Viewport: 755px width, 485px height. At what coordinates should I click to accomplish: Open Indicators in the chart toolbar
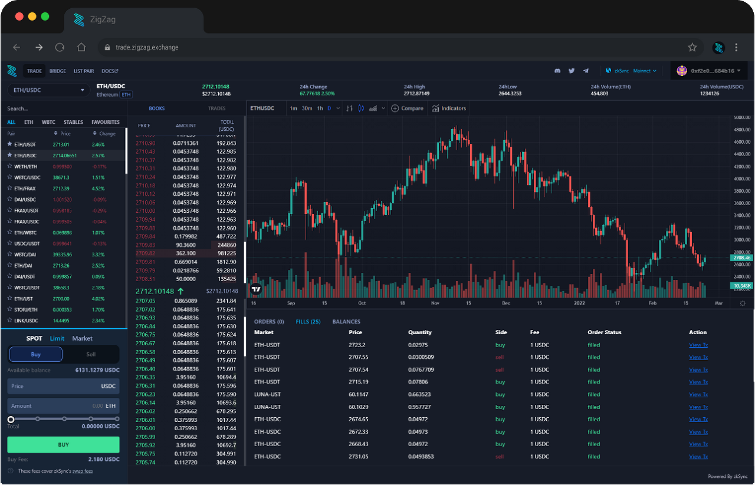coord(449,108)
